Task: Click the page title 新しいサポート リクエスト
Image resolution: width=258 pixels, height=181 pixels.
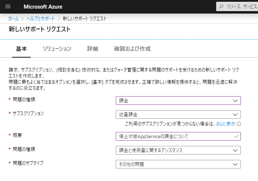Action: (x=40, y=29)
